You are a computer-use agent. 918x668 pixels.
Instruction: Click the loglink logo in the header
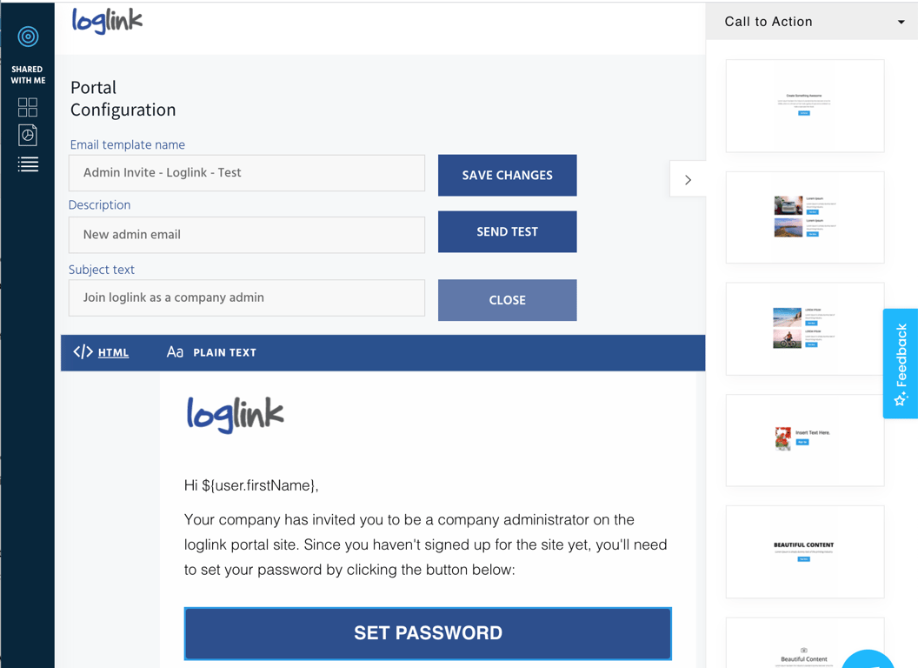pos(107,21)
